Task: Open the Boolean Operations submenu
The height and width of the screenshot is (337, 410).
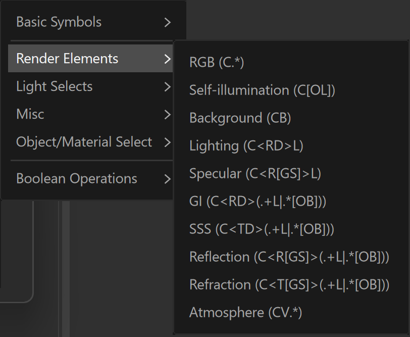Action: pos(90,179)
